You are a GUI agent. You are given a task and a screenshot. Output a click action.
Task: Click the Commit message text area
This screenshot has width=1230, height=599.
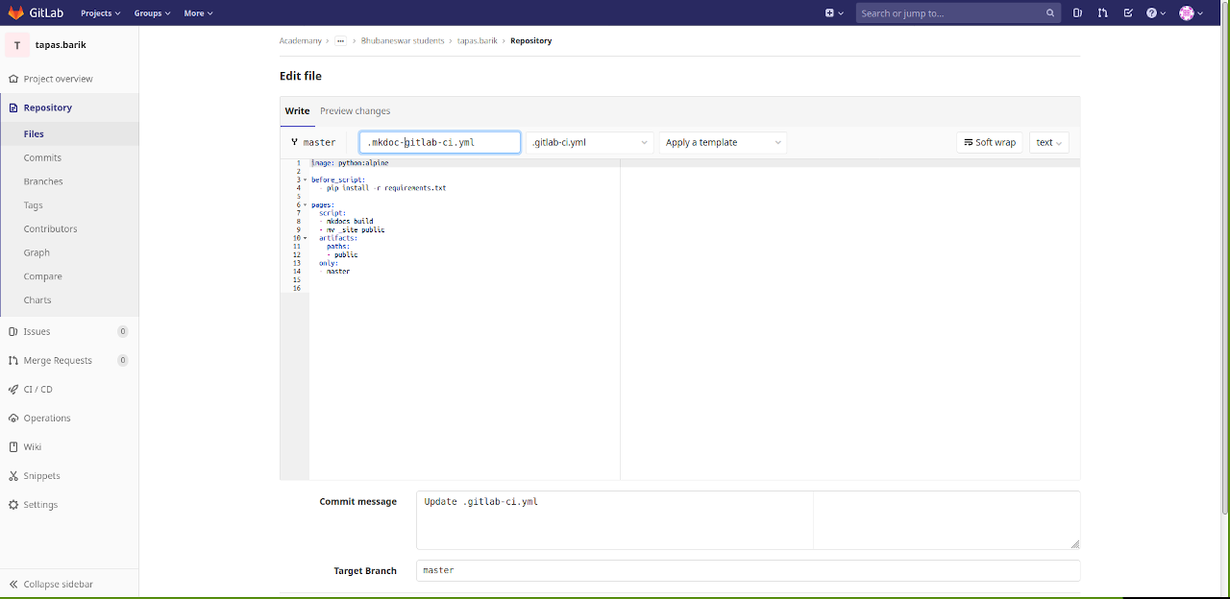point(749,520)
